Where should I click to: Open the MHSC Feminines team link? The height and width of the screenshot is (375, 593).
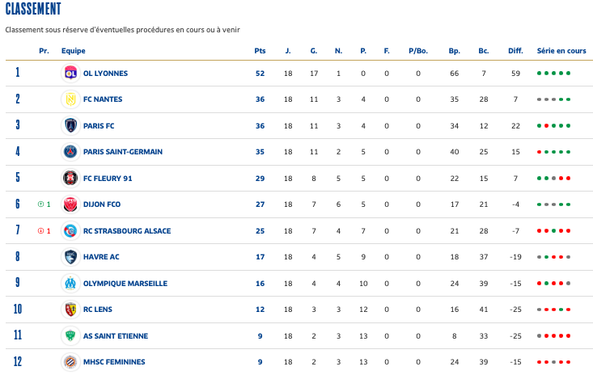click(x=114, y=362)
